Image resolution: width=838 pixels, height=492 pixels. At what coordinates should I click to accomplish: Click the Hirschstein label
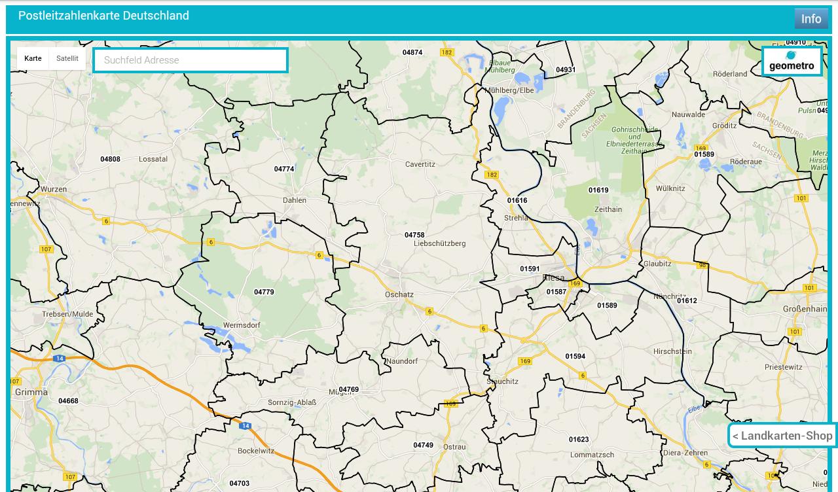point(672,351)
